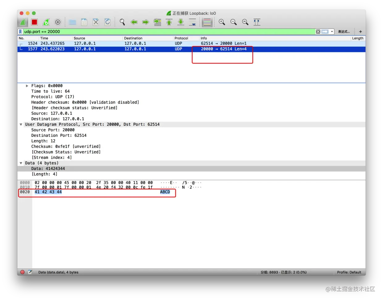Open capture options gear icon

pos(58,22)
